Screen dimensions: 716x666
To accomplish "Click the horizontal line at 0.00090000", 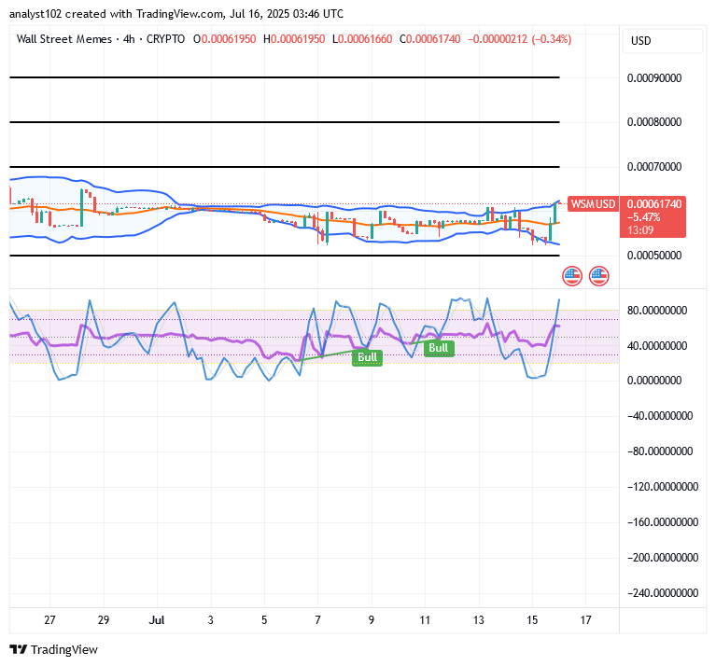I will click(285, 77).
